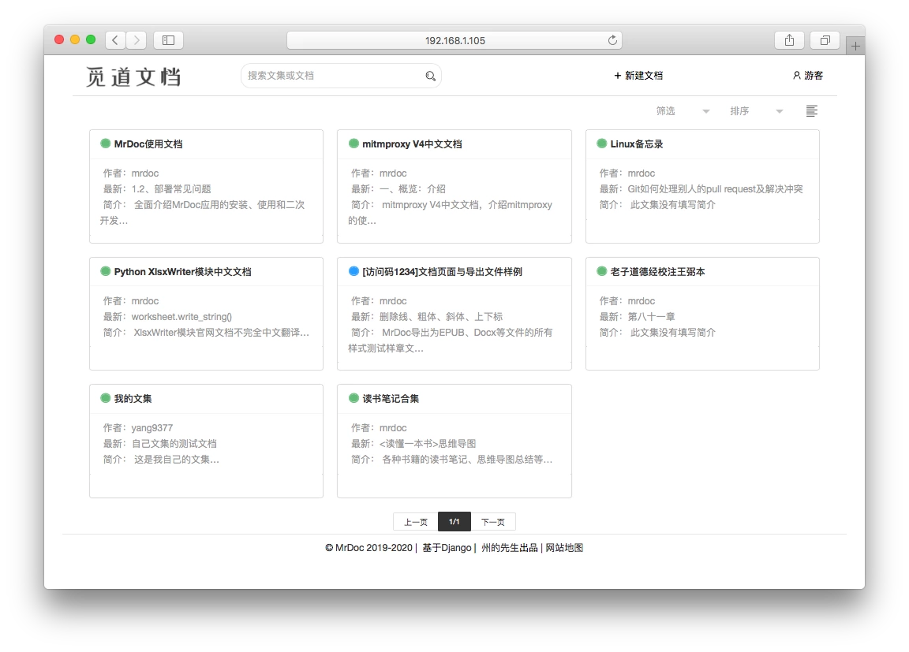Click the green status dot on 我的文集
909x652 pixels.
coord(104,398)
